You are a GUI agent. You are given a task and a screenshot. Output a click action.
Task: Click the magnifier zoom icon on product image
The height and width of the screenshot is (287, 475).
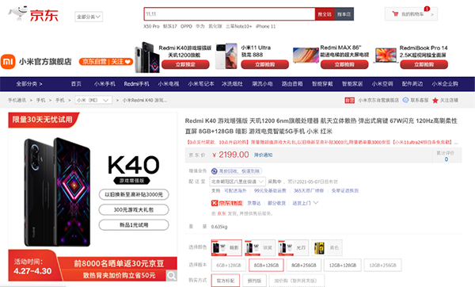click(x=172, y=275)
